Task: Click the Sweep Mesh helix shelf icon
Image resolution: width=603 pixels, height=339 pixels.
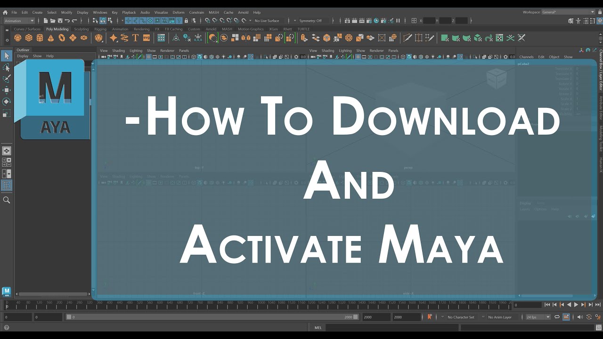Action: [x=124, y=38]
